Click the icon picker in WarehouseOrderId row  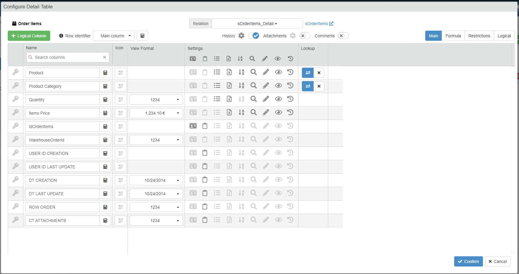[x=121, y=140]
